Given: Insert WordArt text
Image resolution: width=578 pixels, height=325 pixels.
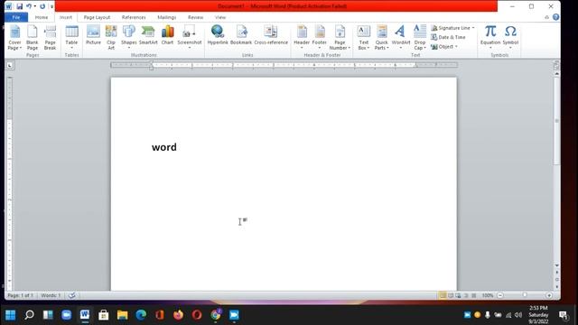Looking at the screenshot, I should 401,37.
